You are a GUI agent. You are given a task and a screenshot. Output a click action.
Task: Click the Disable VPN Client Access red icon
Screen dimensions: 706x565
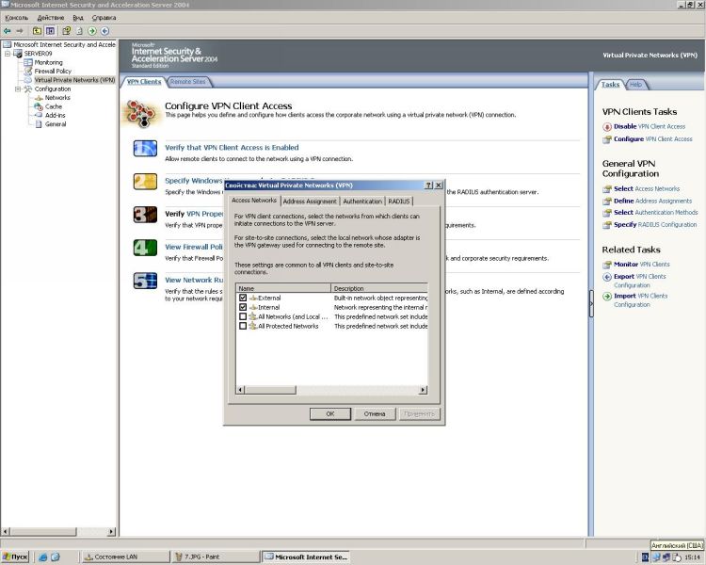point(607,126)
